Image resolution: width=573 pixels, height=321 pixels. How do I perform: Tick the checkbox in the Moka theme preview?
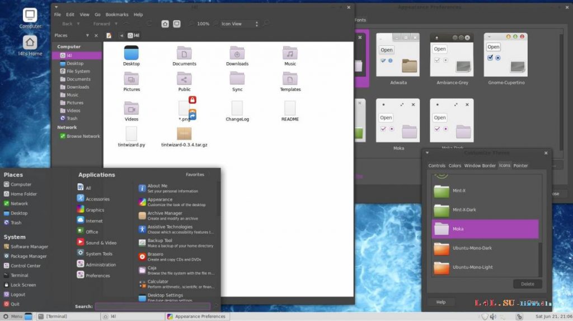pyautogui.click(x=383, y=128)
